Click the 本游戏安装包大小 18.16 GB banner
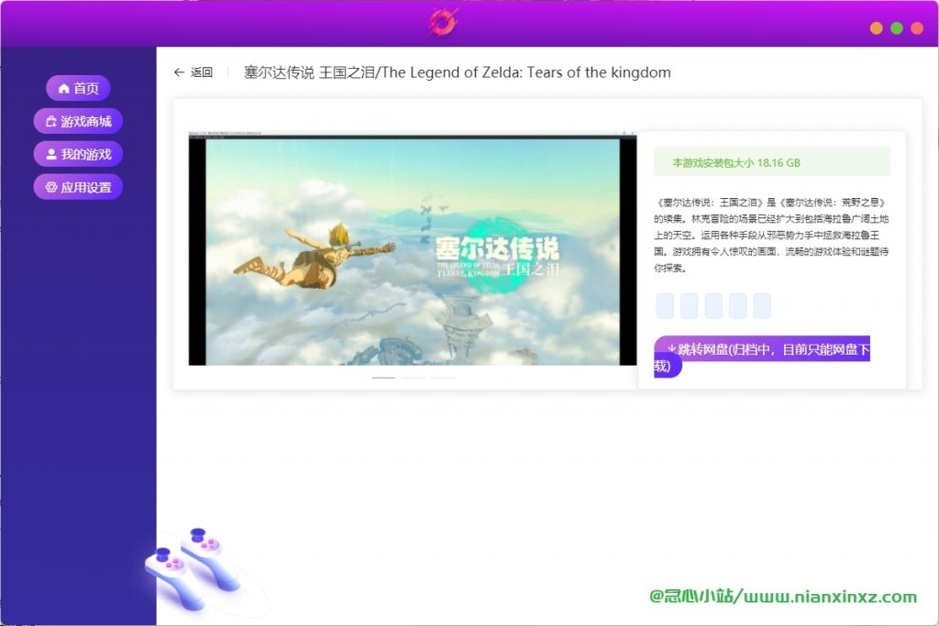 (772, 162)
